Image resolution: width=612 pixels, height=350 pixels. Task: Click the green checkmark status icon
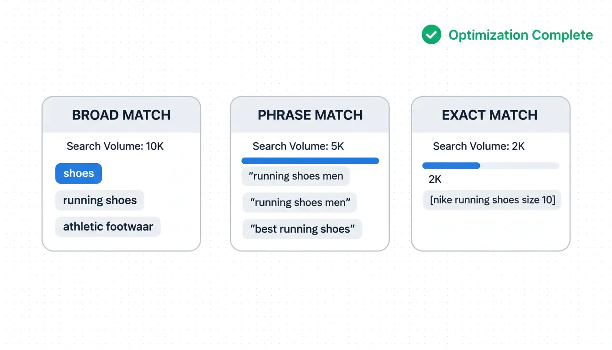431,35
